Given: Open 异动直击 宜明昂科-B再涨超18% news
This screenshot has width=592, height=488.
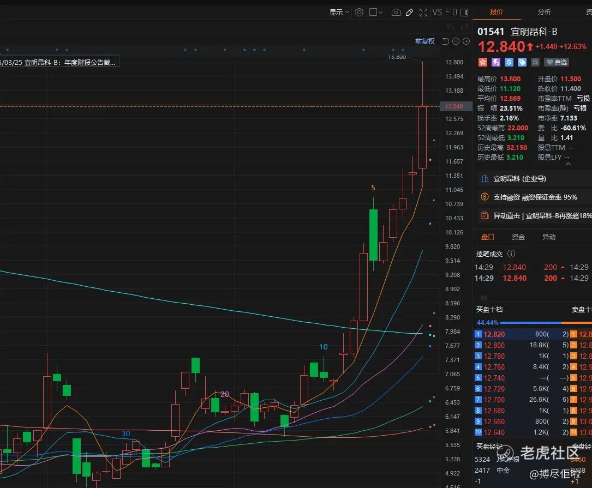Looking at the screenshot, I should pos(542,215).
